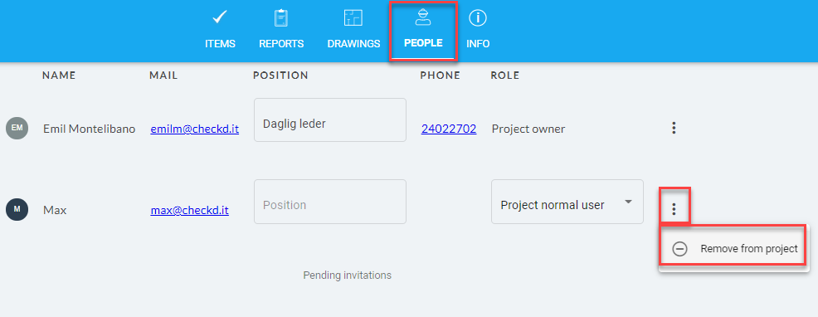Click the minus circle remove icon
This screenshot has width=818, height=317.
679,249
